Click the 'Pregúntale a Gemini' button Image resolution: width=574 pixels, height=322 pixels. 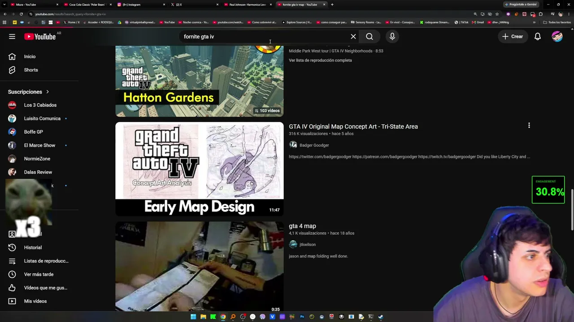[x=521, y=4]
